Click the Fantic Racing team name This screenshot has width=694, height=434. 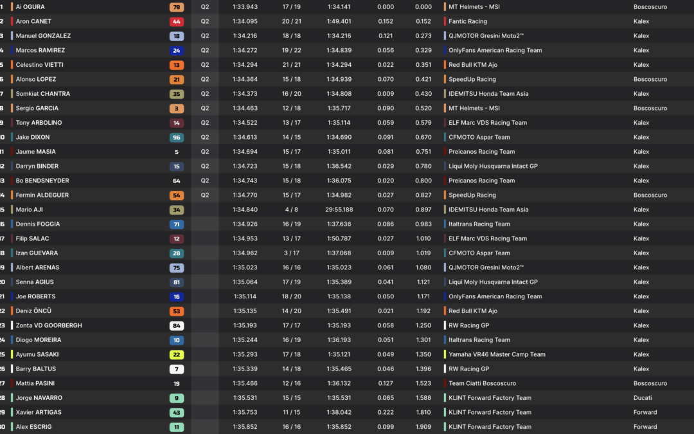(468, 21)
